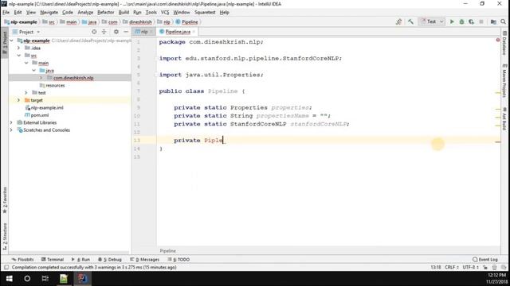The width and height of the screenshot is (510, 286).
Task: Click the collapse all icon in Project panel
Action: (104, 32)
